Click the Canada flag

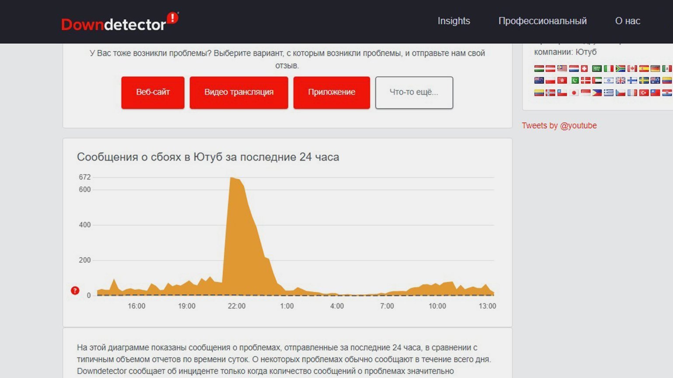pyautogui.click(x=632, y=69)
